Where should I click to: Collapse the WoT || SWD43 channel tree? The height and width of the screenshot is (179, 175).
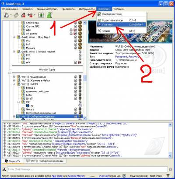(14, 84)
